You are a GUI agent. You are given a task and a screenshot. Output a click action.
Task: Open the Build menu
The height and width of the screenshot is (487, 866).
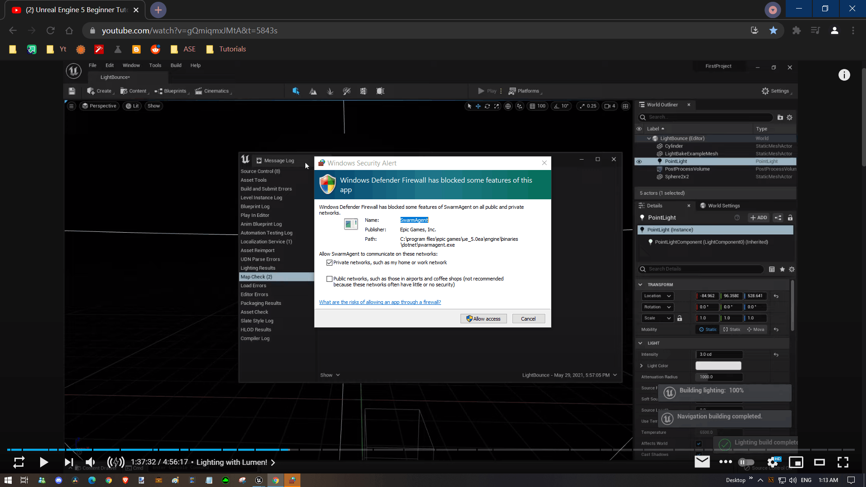pyautogui.click(x=175, y=65)
